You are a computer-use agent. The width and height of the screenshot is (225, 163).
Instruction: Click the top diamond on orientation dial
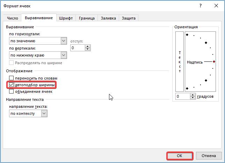[187, 35]
